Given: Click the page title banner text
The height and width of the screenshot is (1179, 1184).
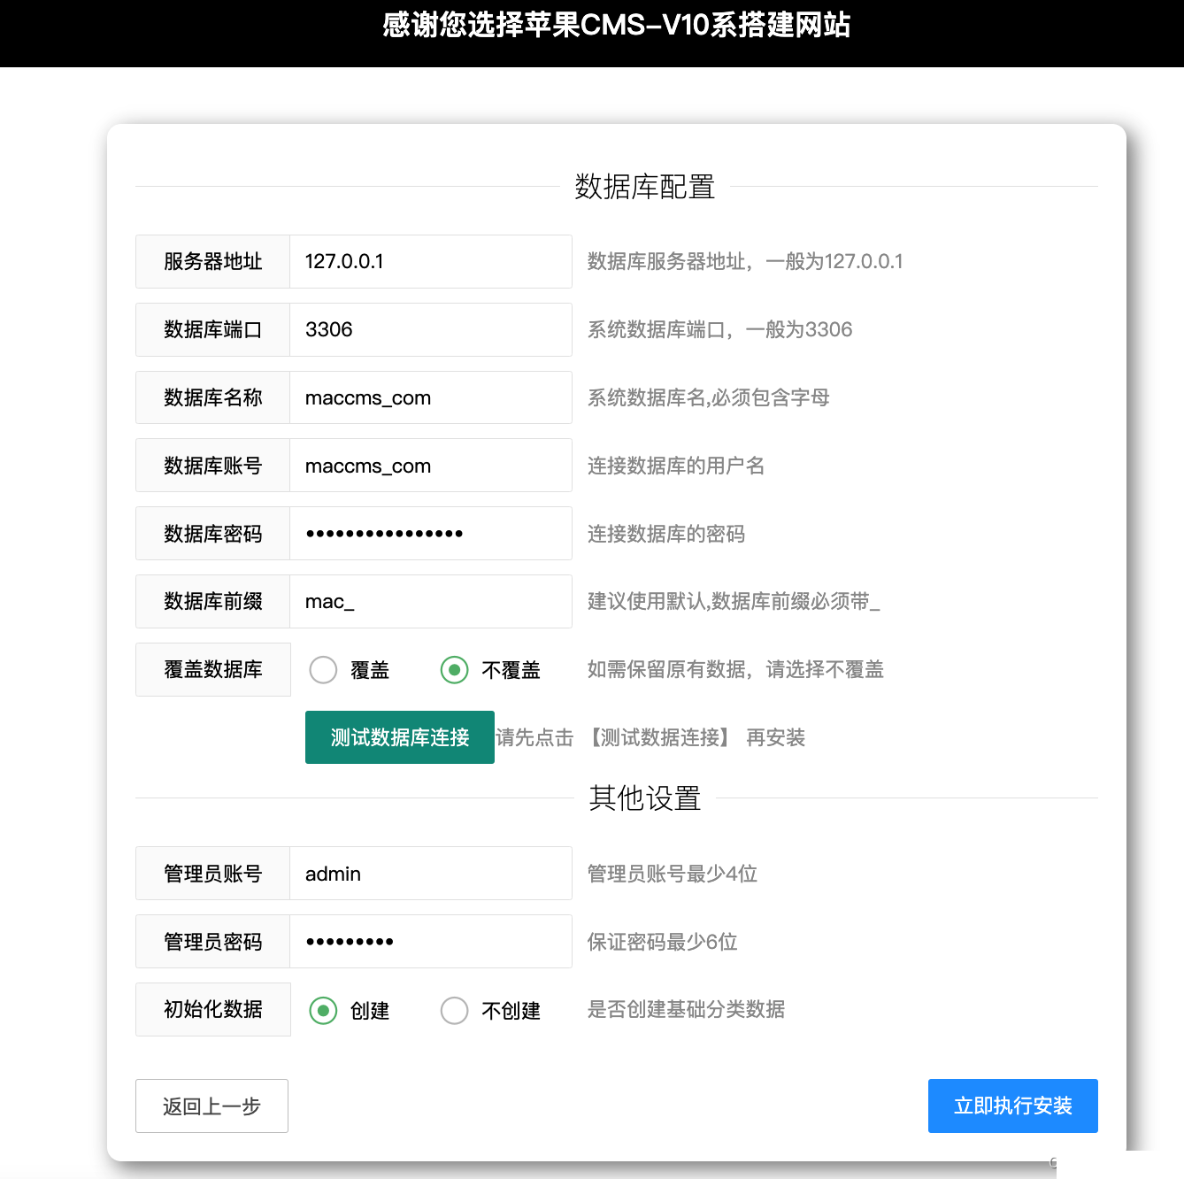Looking at the screenshot, I should coord(616,27).
